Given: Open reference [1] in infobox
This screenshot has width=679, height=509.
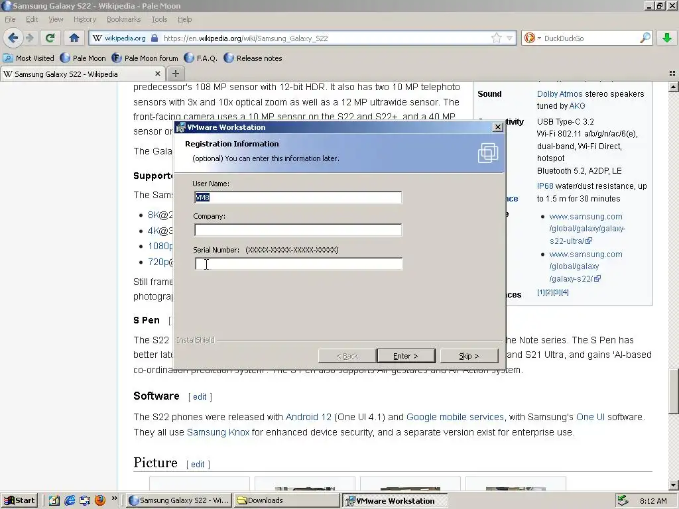Looking at the screenshot, I should pyautogui.click(x=540, y=292).
